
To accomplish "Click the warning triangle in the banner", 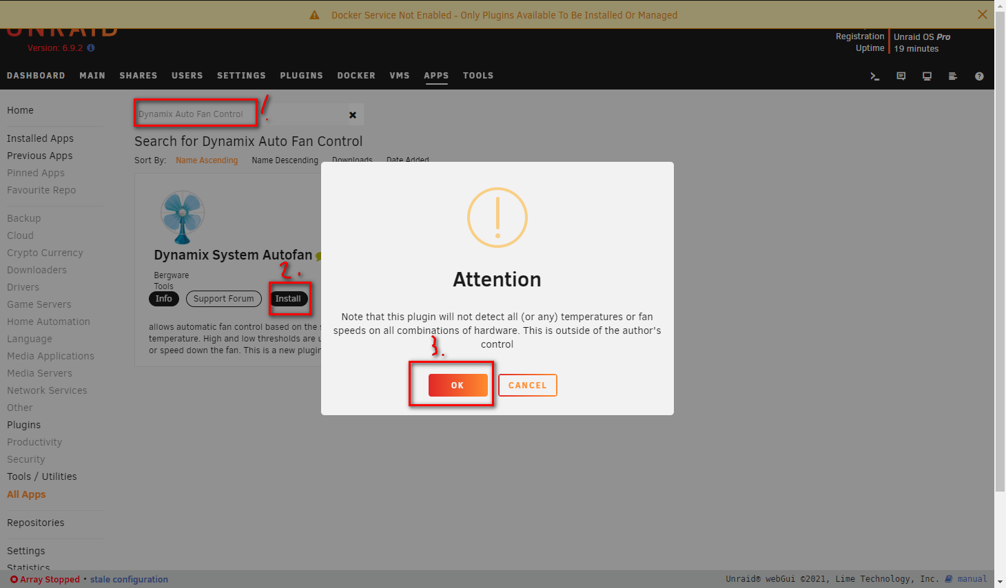I will (x=314, y=15).
